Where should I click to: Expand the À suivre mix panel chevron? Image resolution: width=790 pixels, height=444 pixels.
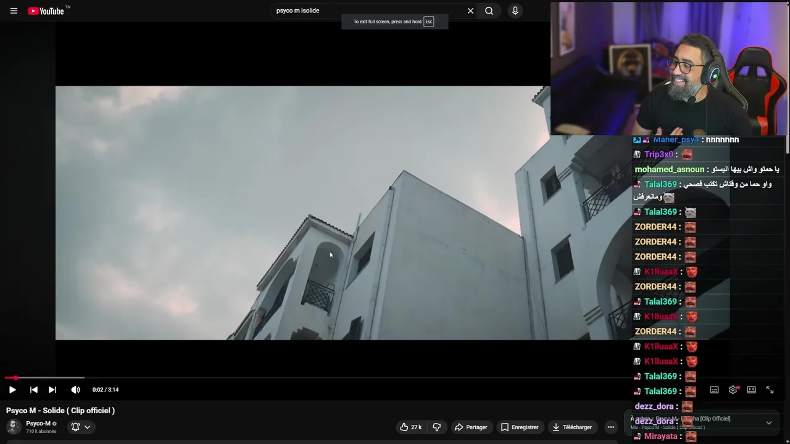[769, 423]
